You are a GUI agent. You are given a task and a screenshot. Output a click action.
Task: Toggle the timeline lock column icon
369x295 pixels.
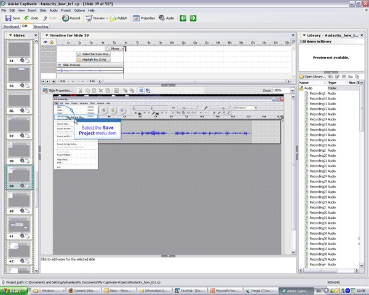click(52, 42)
